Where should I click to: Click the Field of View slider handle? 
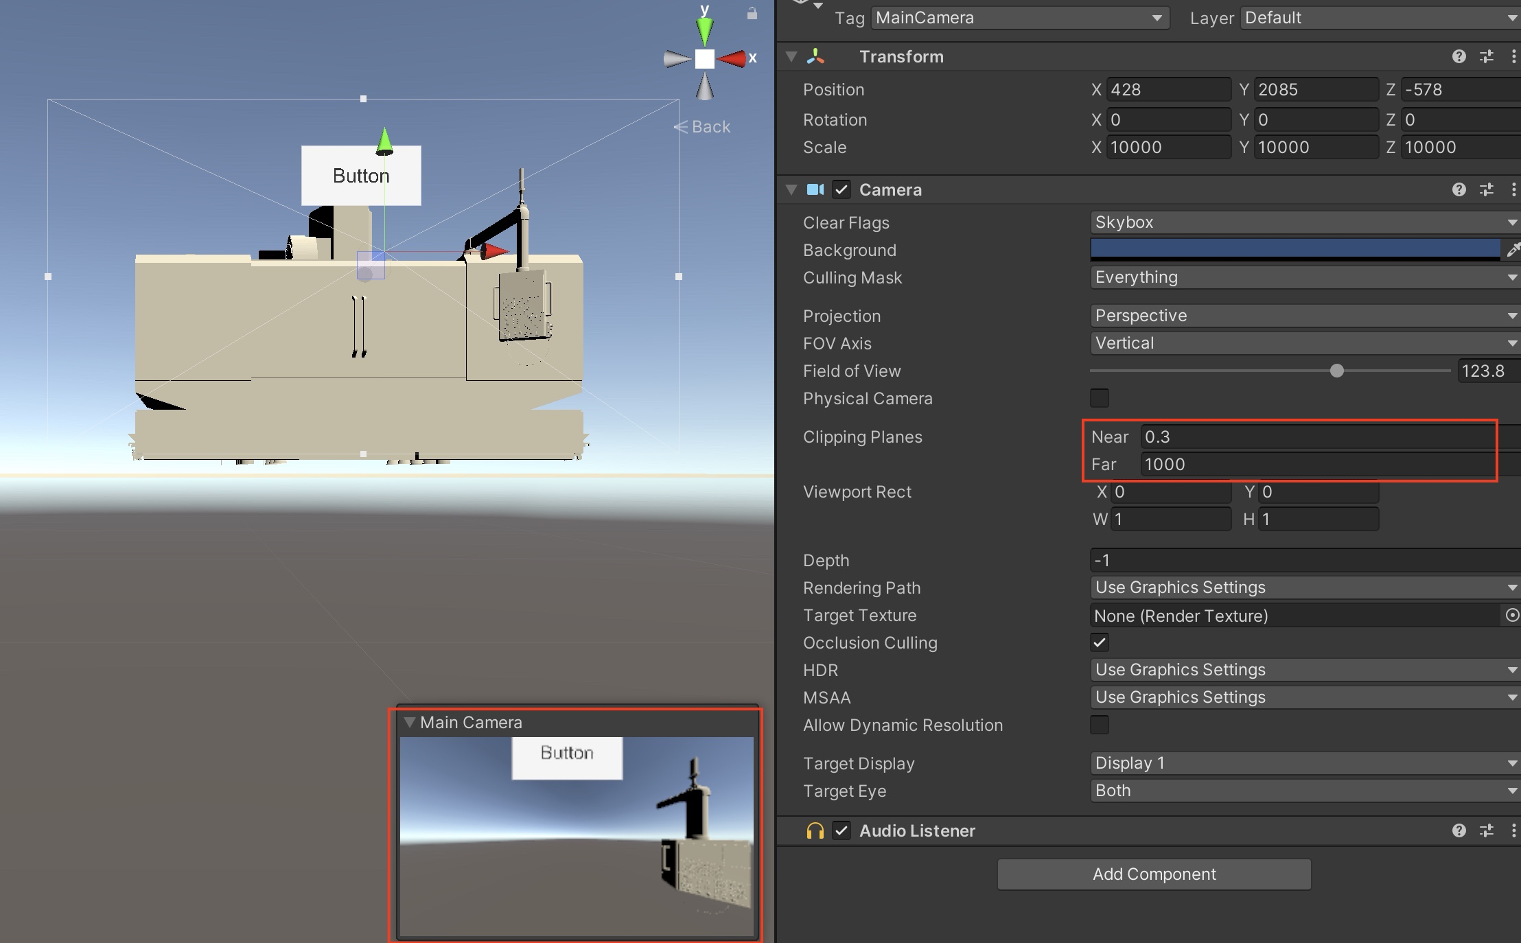(1336, 371)
